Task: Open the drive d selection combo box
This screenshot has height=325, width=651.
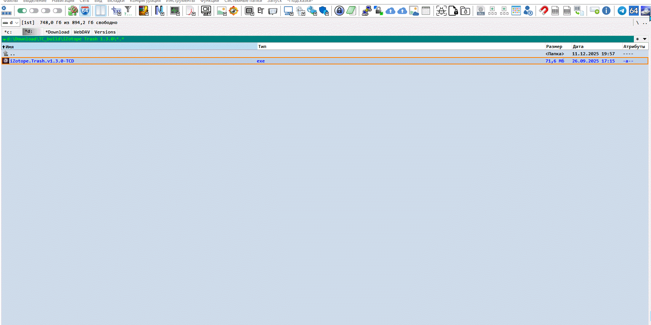Action: 11,22
